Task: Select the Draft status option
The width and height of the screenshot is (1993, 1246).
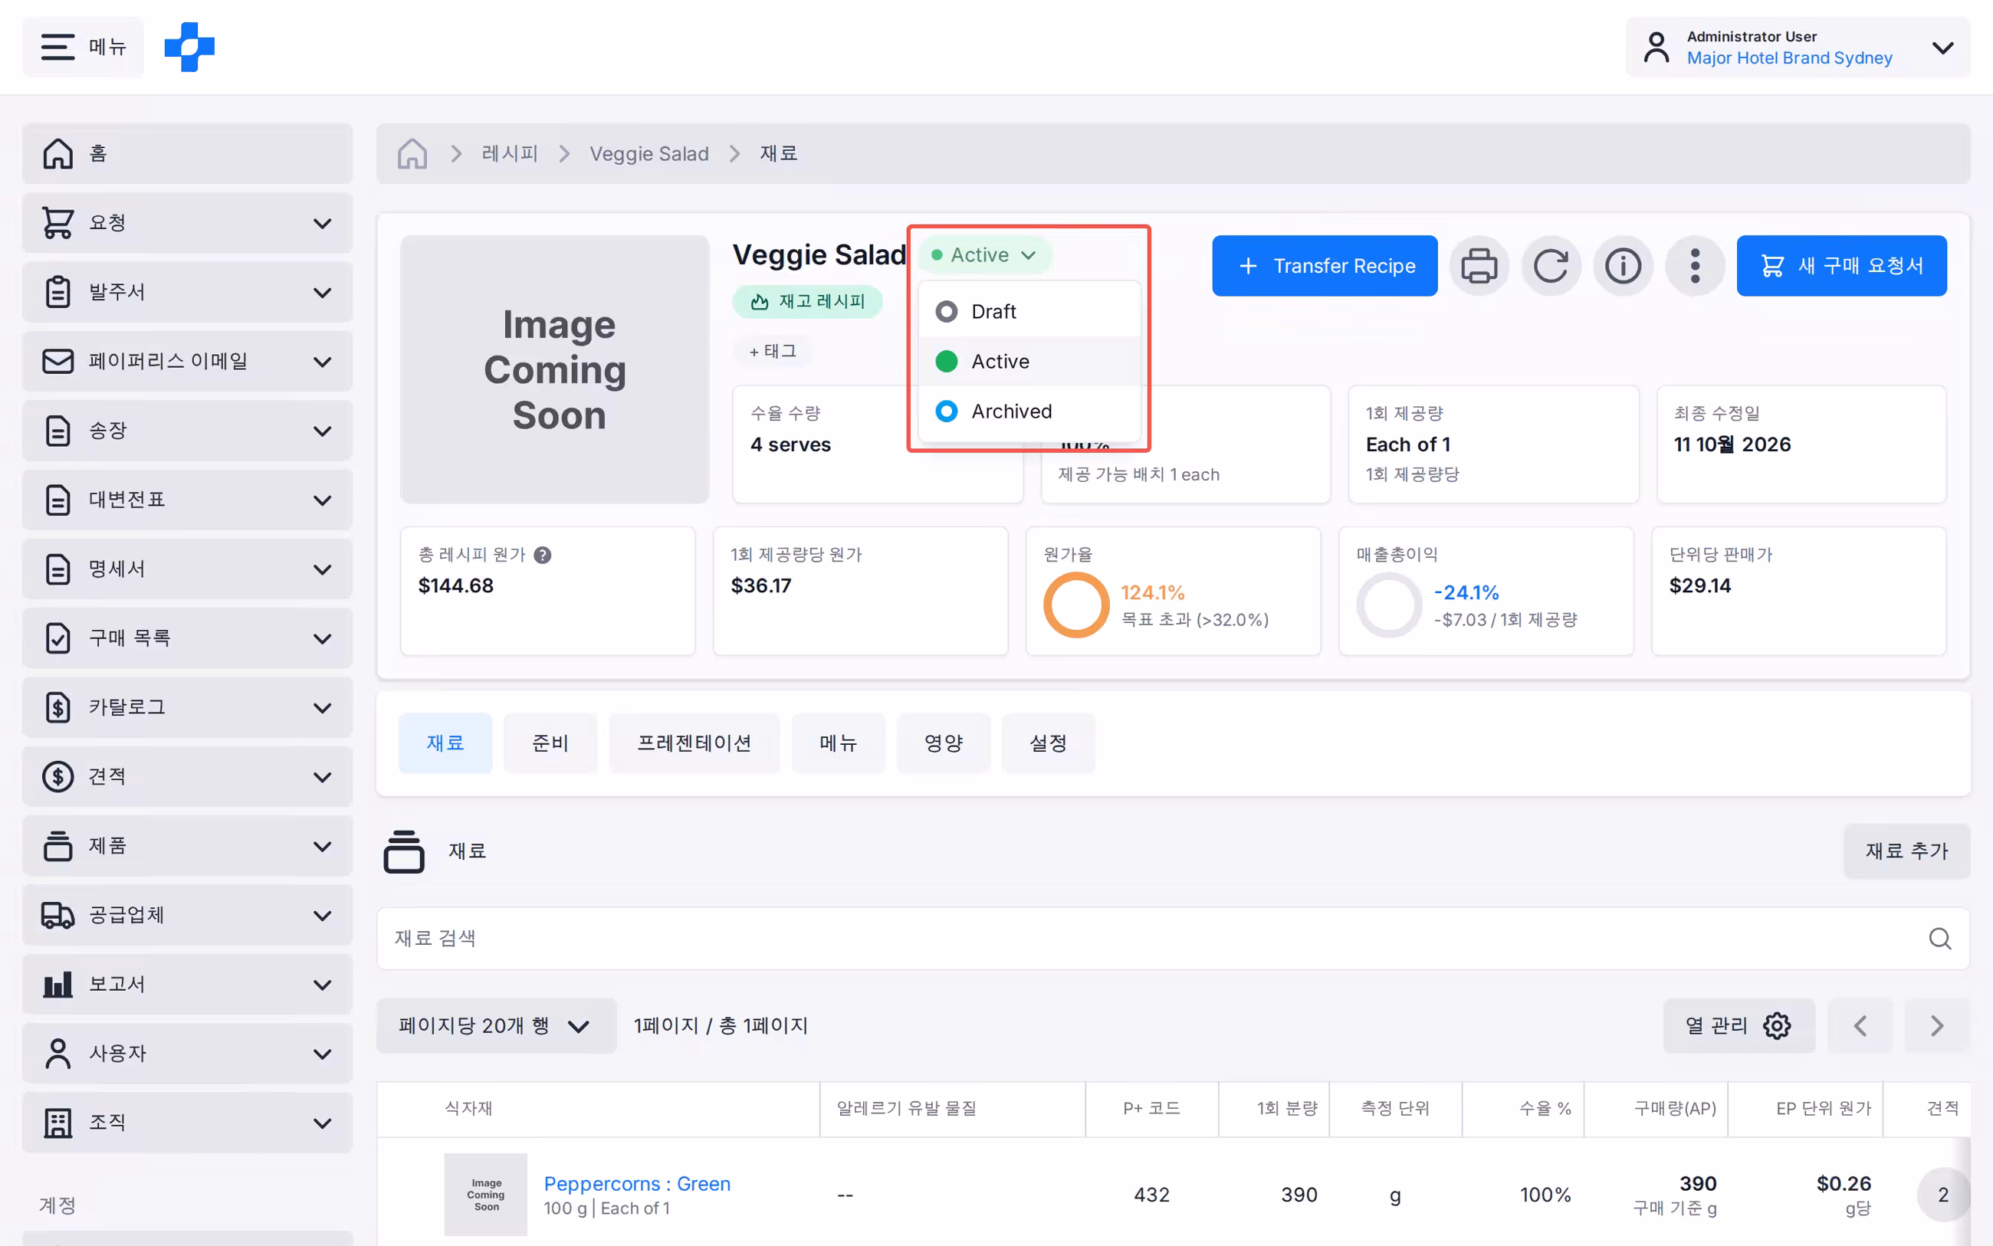Action: click(x=1029, y=311)
